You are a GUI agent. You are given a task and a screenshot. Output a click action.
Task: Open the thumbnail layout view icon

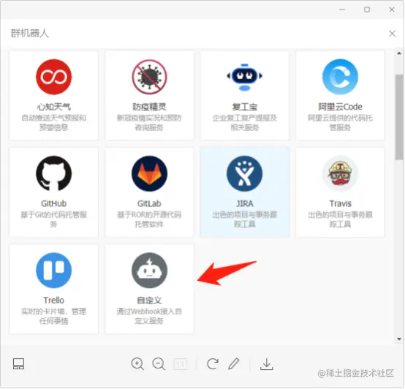click(x=18, y=364)
